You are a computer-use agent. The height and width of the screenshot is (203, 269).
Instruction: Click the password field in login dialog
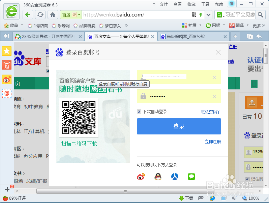pos(179,96)
